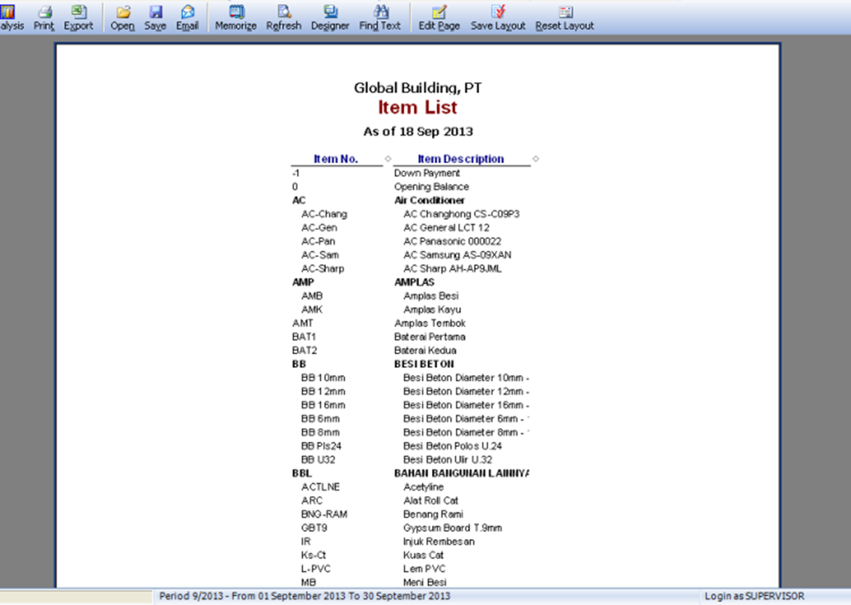
Task: Click Injuk Rembesan description
Action: (439, 542)
